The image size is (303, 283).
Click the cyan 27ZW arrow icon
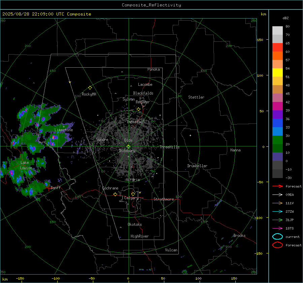(x=277, y=212)
